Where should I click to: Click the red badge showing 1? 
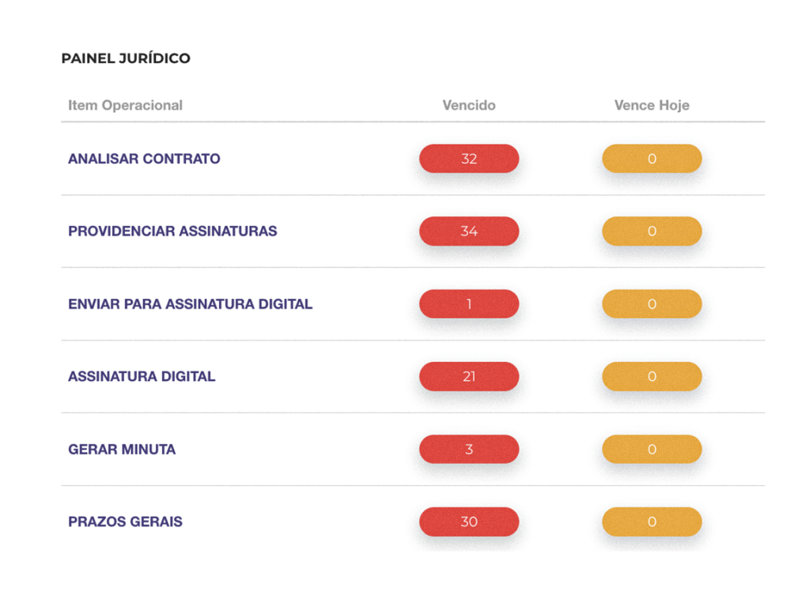pyautogui.click(x=469, y=304)
